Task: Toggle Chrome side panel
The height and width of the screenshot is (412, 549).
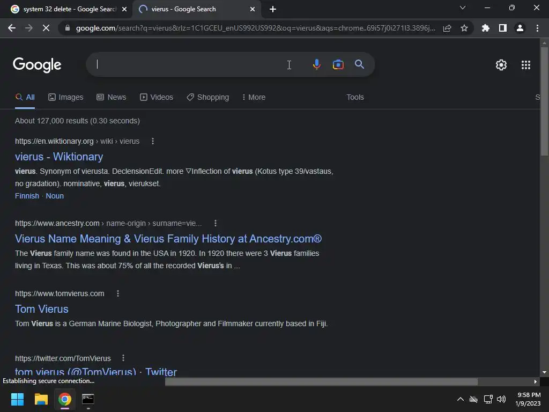Action: pyautogui.click(x=502, y=28)
